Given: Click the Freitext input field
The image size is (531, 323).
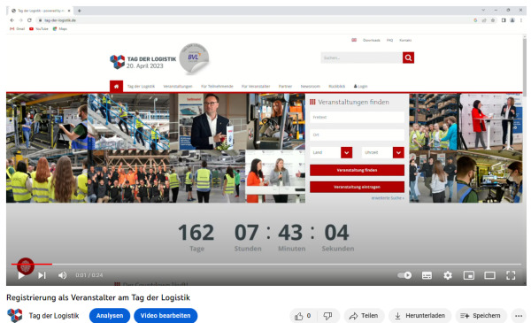Looking at the screenshot, I should pos(357,117).
